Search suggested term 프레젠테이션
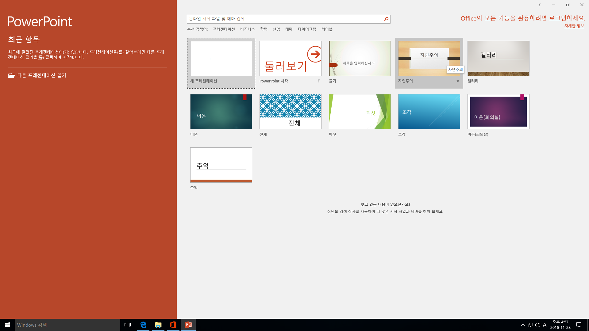The image size is (589, 331). [x=224, y=29]
